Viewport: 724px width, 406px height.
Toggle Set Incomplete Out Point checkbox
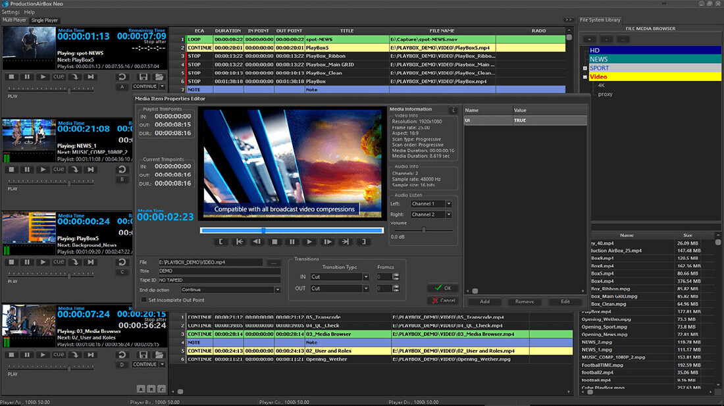point(143,300)
